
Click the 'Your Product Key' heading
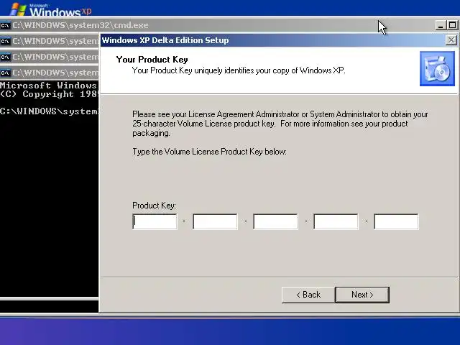coord(152,60)
